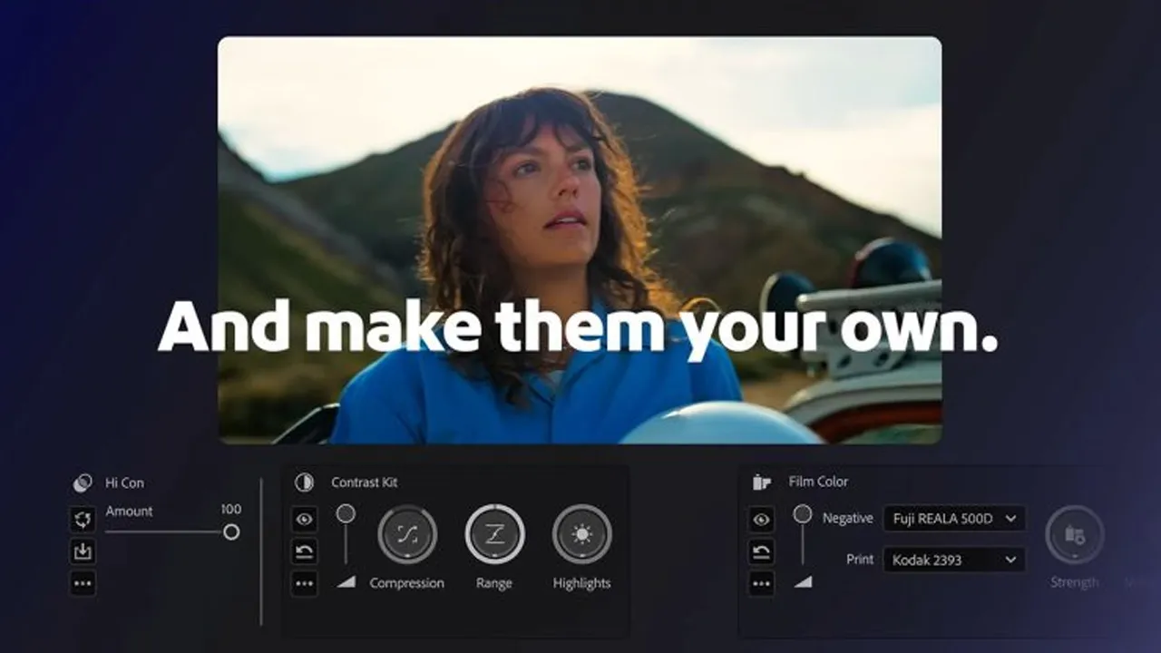Open Film Color more options menu
Viewport: 1161px width, 653px height.
(x=762, y=583)
